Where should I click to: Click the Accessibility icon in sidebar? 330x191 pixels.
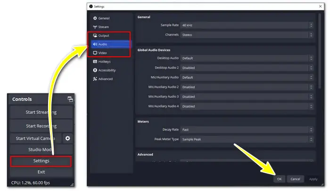pos(95,70)
